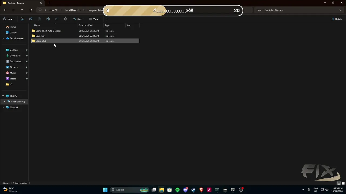Viewport: 346px width, 194px height.
Task: Open the New item menu
Action: [9, 19]
